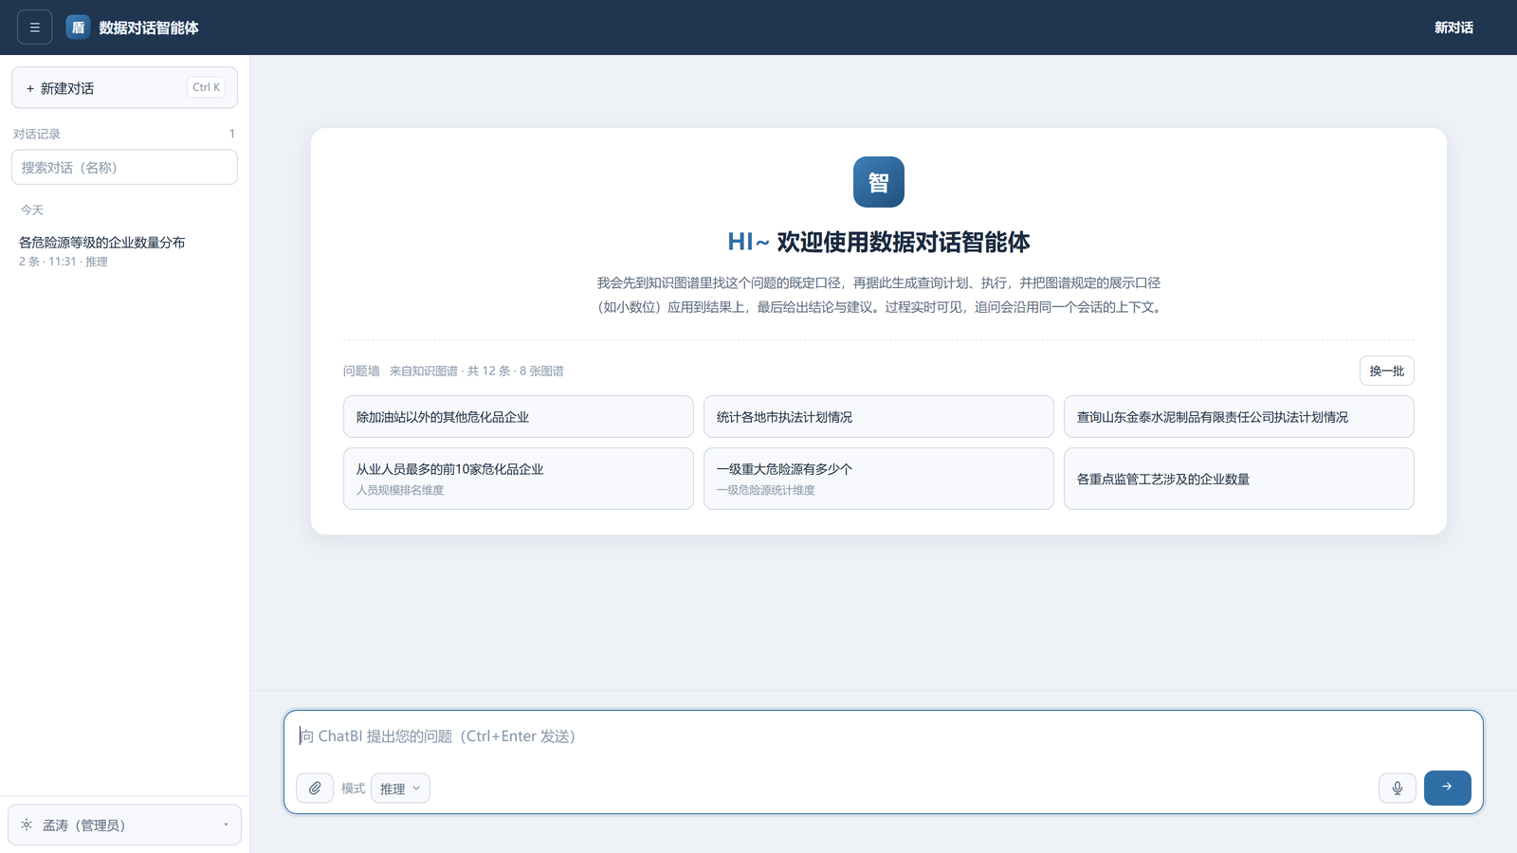1517x853 pixels.
Task: Select question 从业人员最多的前10家危化品企业
Action: (x=518, y=479)
